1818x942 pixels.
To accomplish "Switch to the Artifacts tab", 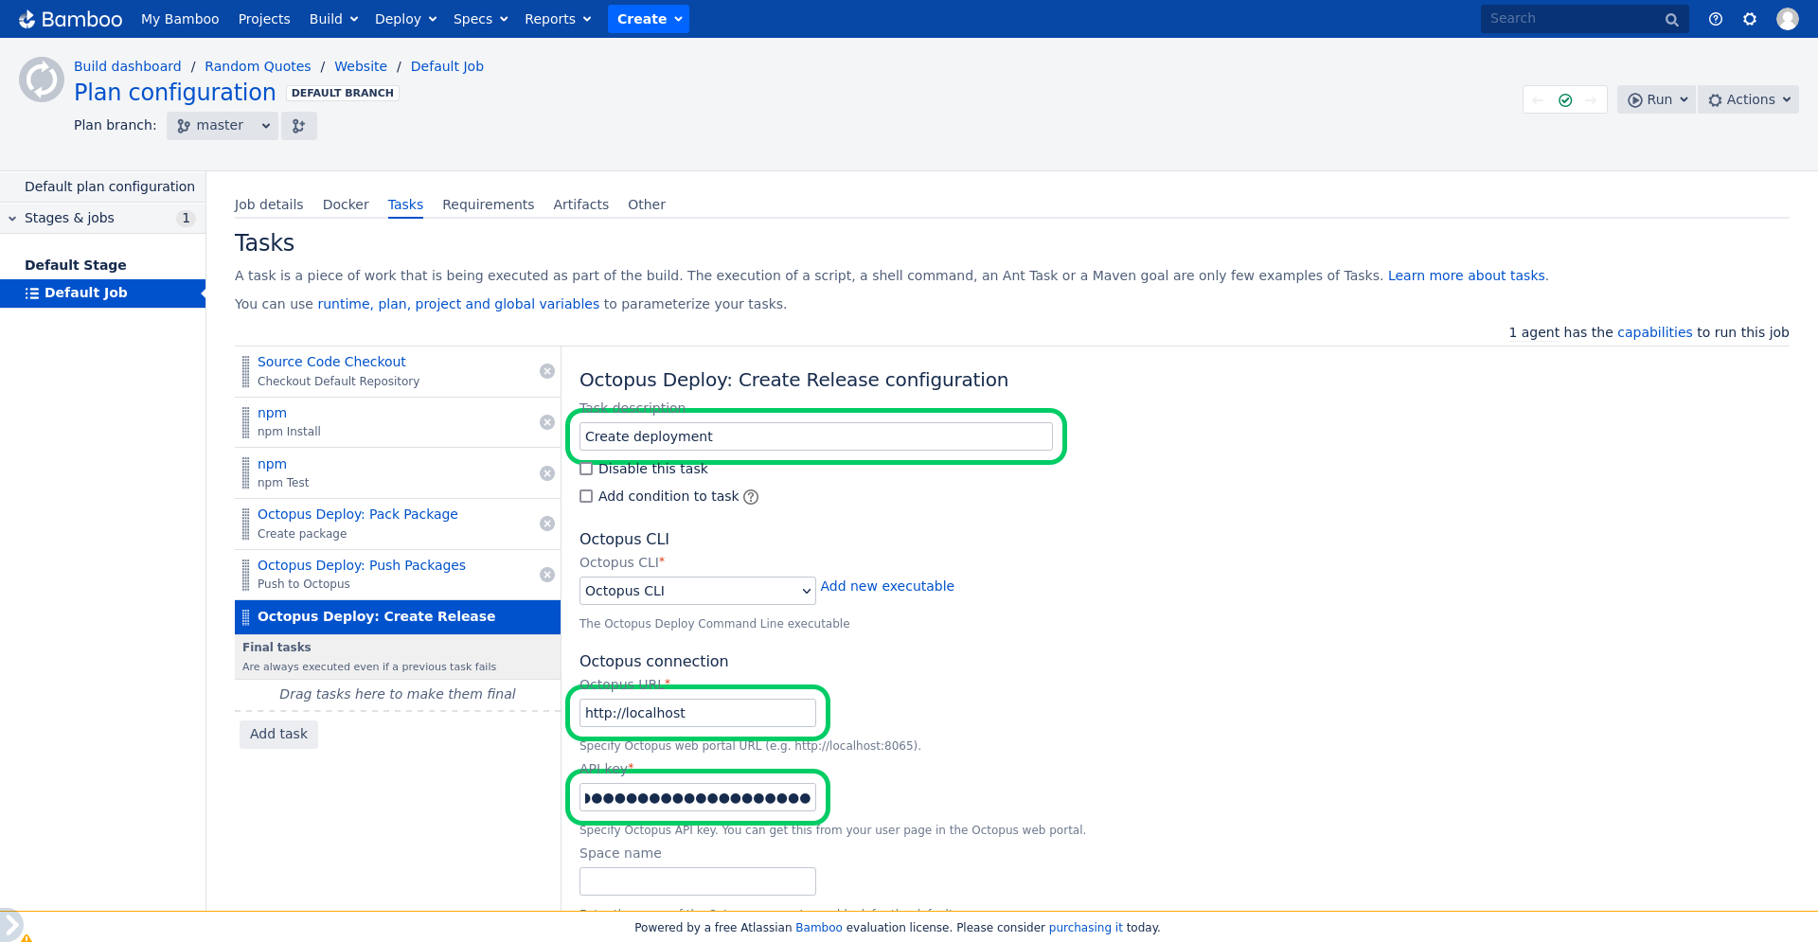I will (x=580, y=204).
